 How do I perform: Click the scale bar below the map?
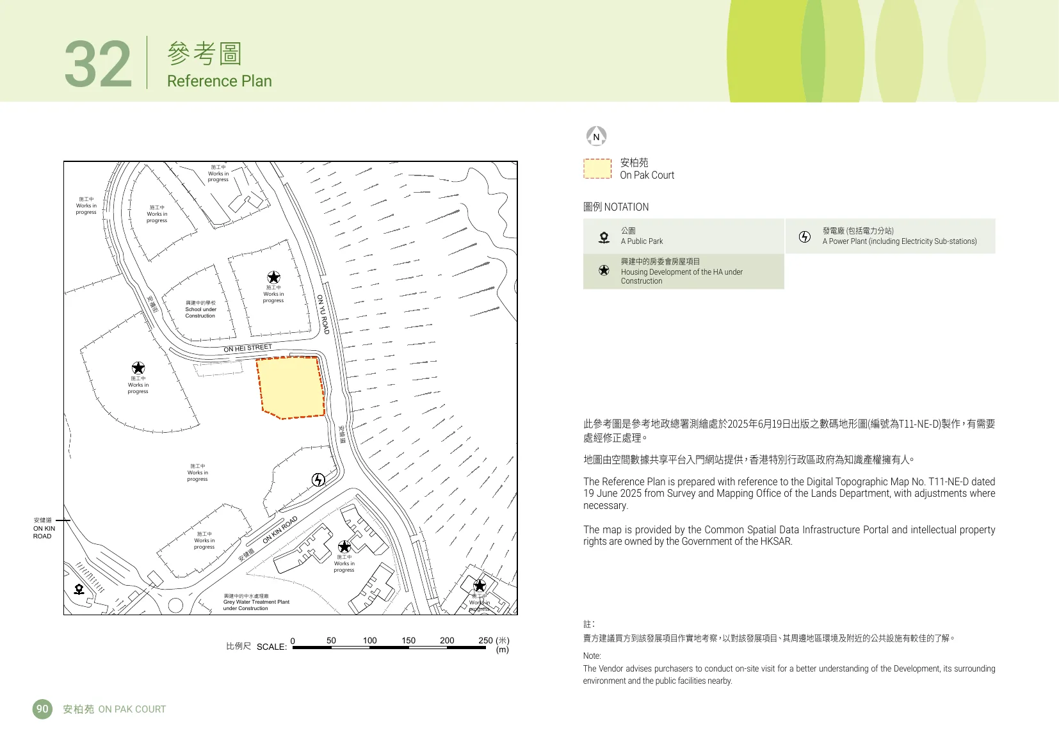tap(389, 647)
